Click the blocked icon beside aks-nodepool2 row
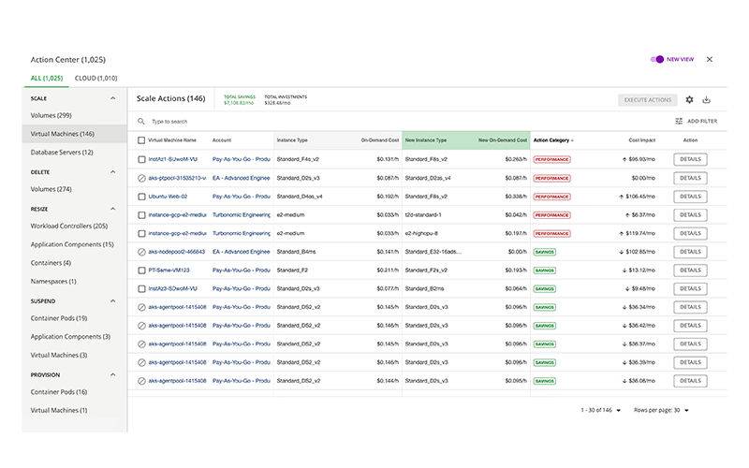This screenshot has width=749, height=468. [x=141, y=252]
